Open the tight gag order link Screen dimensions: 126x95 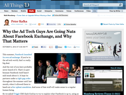pyautogui.click(x=24, y=78)
